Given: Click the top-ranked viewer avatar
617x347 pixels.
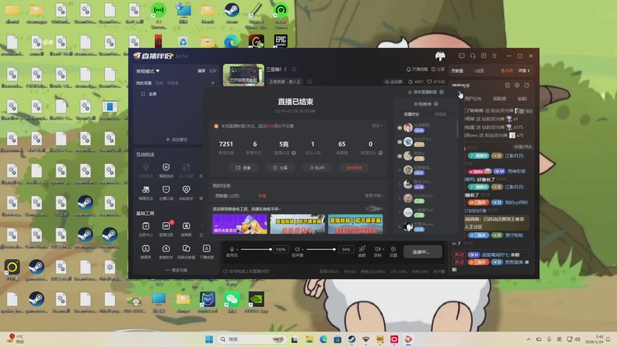Looking at the screenshot, I should (408, 127).
